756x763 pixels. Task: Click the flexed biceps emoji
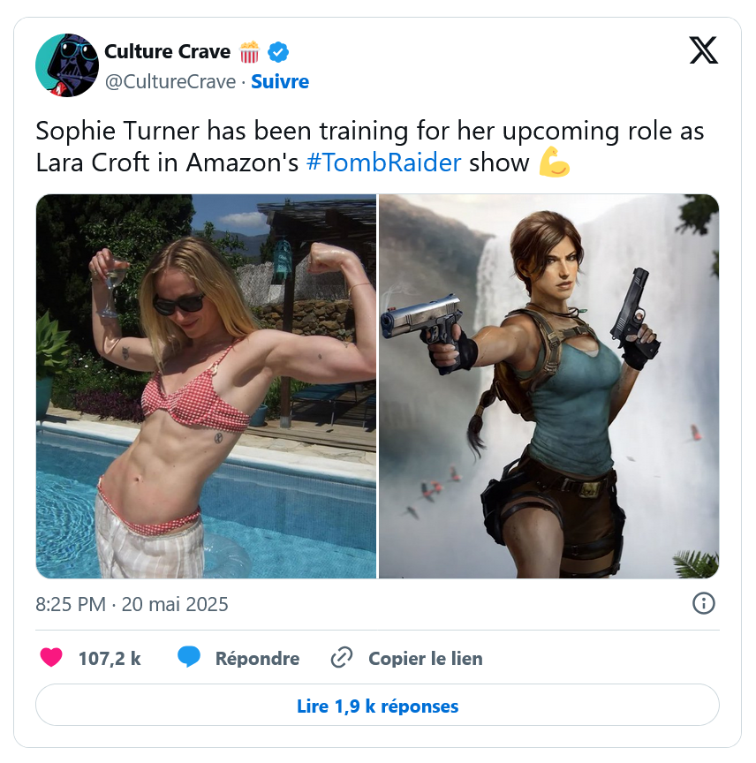point(554,162)
